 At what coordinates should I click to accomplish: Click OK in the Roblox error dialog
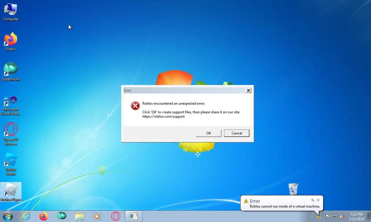pyautogui.click(x=208, y=133)
